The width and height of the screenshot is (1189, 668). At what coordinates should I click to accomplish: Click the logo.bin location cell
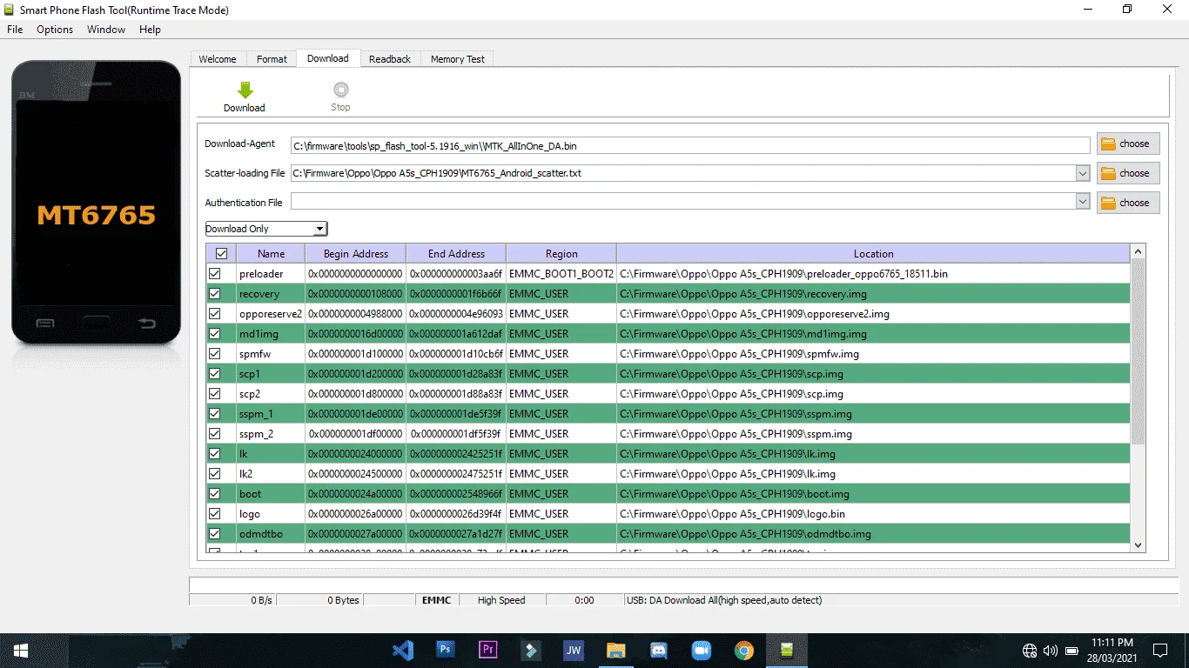coord(873,514)
